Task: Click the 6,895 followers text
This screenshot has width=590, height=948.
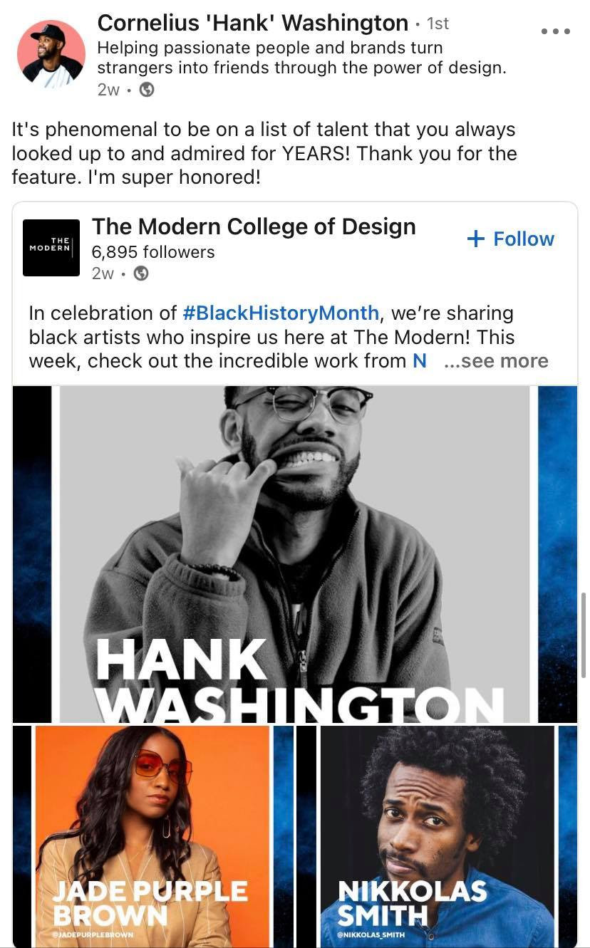Action: (x=152, y=251)
